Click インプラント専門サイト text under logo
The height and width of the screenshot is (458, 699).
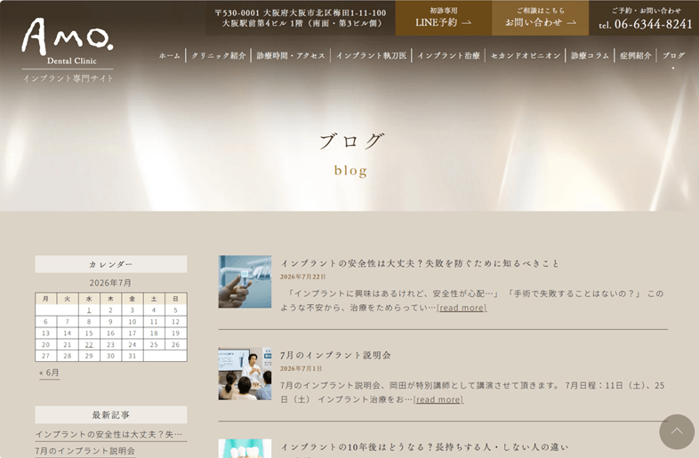point(68,78)
